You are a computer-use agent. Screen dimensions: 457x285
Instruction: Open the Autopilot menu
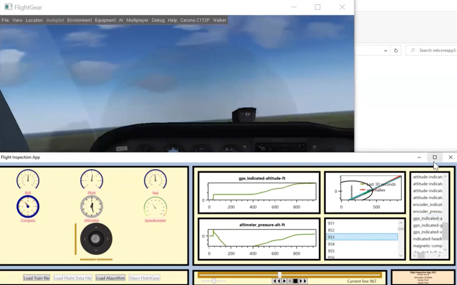point(55,20)
